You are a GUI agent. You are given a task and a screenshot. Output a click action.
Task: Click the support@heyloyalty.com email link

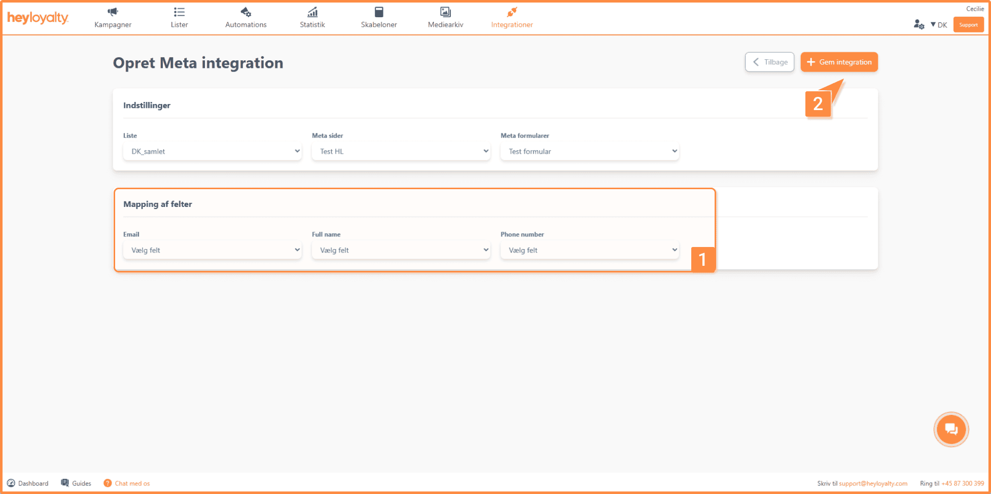[873, 483]
